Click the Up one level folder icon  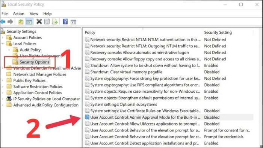pos(21,22)
